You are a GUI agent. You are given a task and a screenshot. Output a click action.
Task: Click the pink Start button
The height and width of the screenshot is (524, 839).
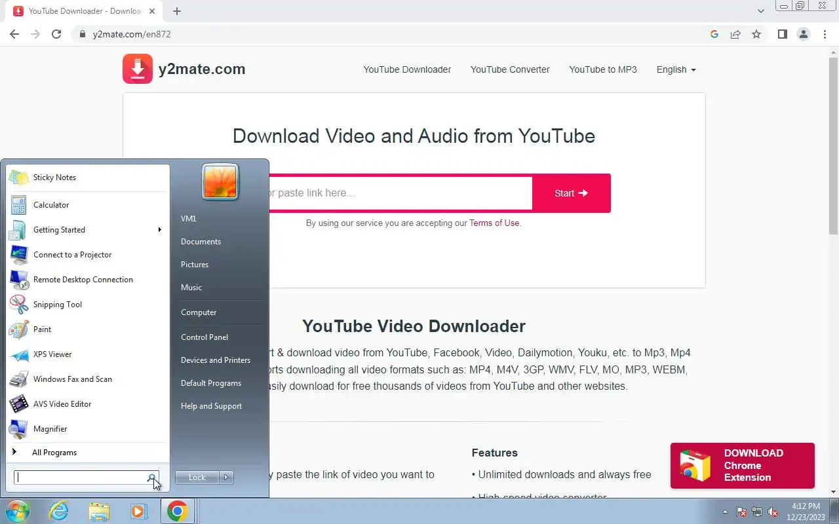click(571, 193)
